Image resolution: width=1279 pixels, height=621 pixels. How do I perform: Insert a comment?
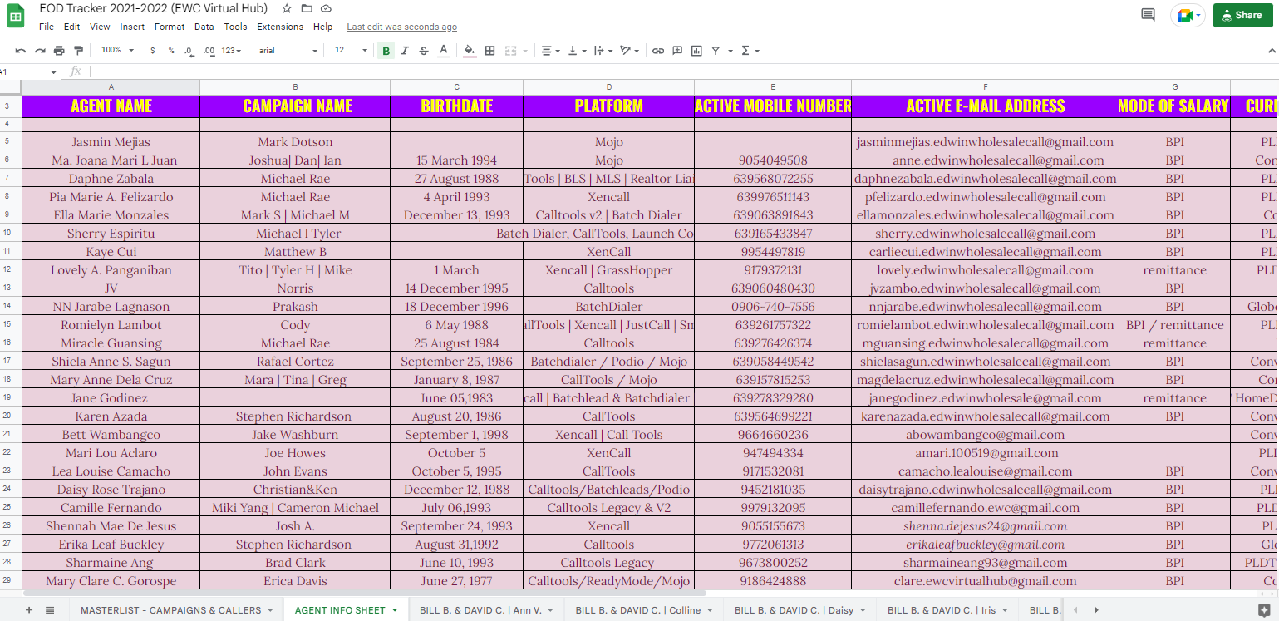[x=677, y=51]
